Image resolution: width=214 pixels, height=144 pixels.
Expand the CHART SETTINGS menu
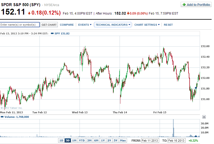coord(147,25)
